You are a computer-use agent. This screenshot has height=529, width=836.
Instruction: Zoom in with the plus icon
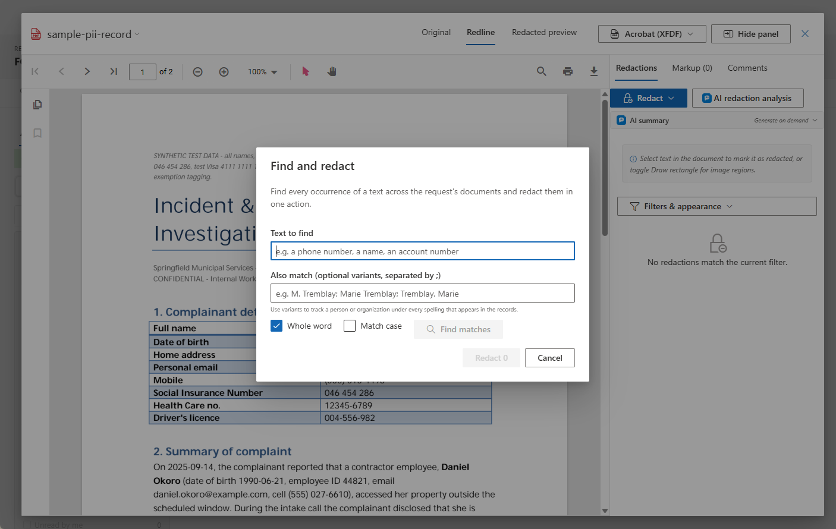(224, 72)
